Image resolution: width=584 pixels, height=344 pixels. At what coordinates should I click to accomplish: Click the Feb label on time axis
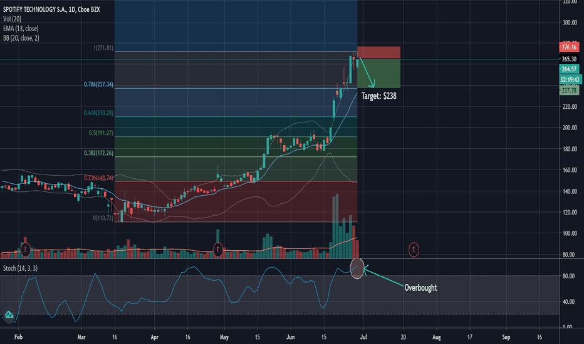tap(18, 337)
